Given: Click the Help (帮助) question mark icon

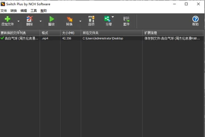Looking at the screenshot, I should point(195,19).
